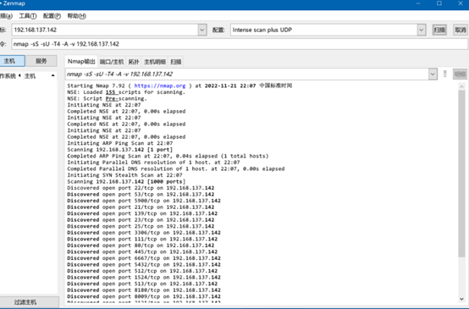This screenshot has height=309, width=469.
Task: Click the output options icon beside 明细
Action: pos(445,74)
